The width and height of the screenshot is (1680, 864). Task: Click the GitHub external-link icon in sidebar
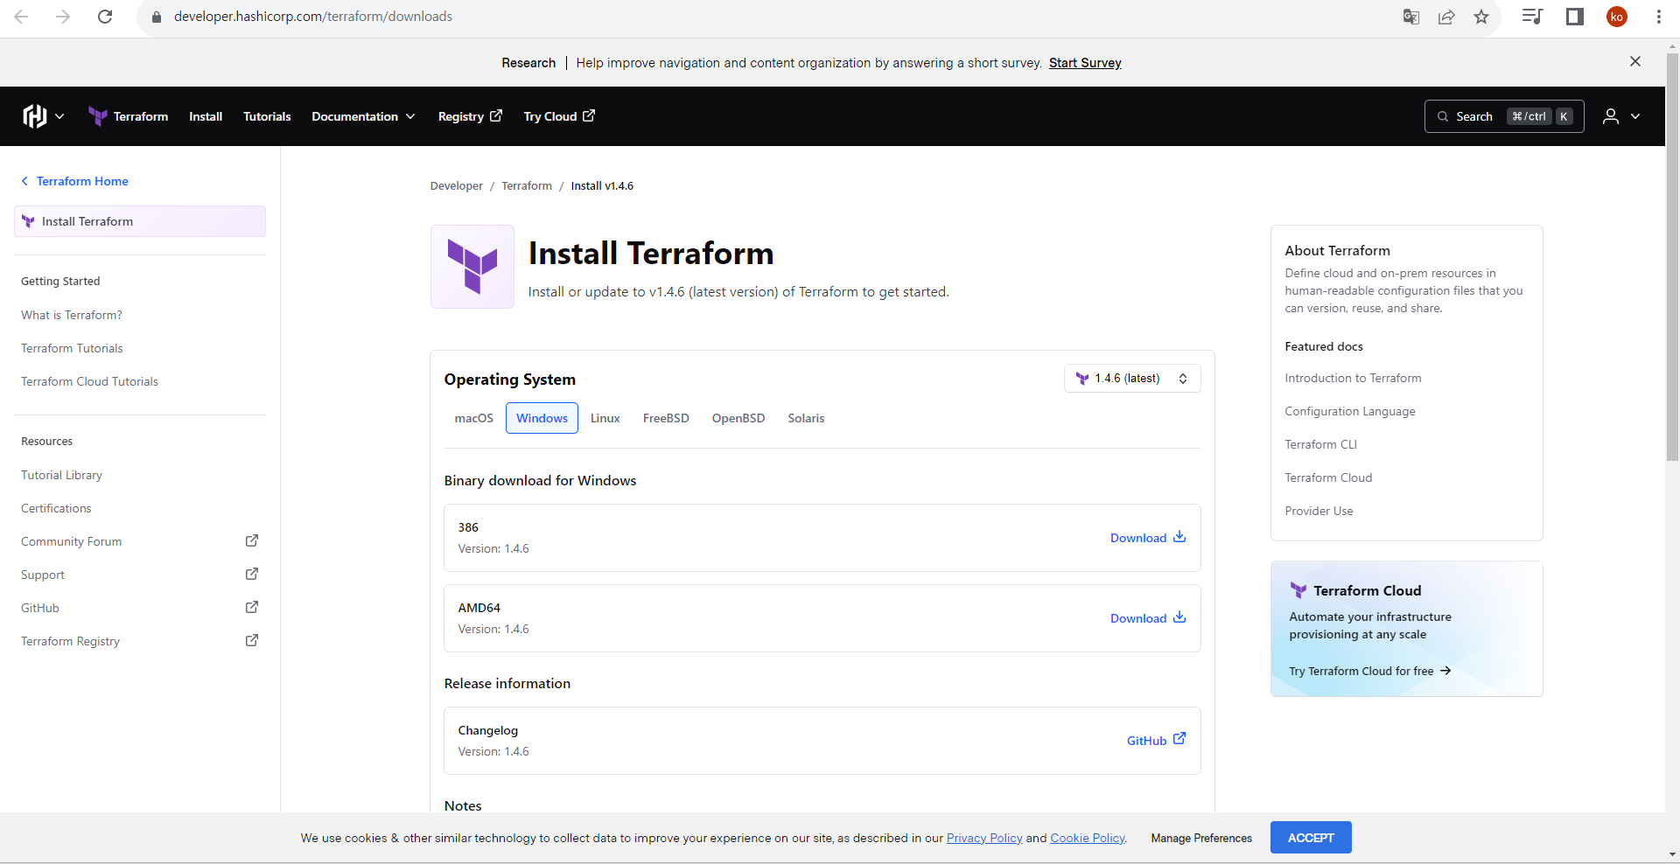click(252, 607)
